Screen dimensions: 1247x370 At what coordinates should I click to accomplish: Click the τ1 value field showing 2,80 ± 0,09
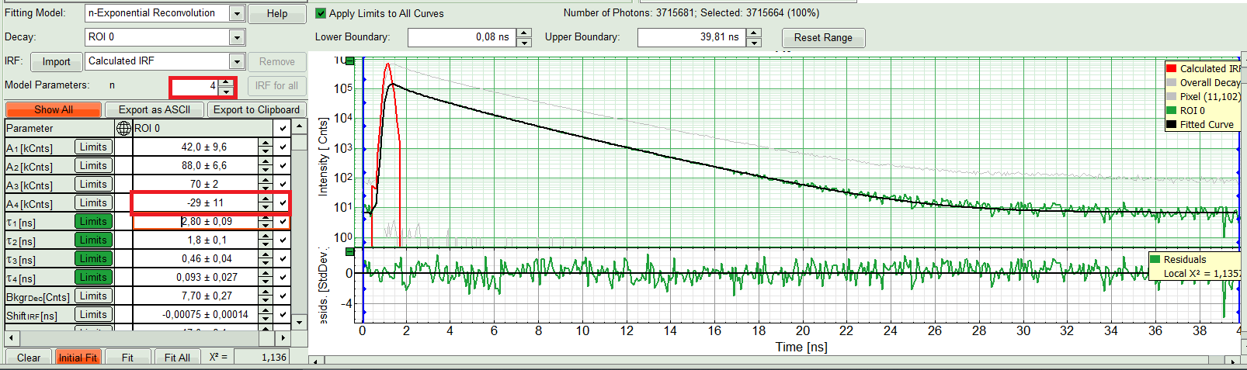196,221
